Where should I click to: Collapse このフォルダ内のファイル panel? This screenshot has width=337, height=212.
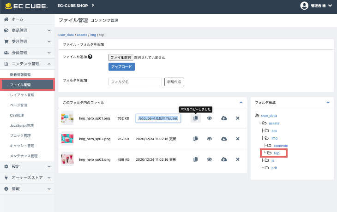(x=241, y=103)
